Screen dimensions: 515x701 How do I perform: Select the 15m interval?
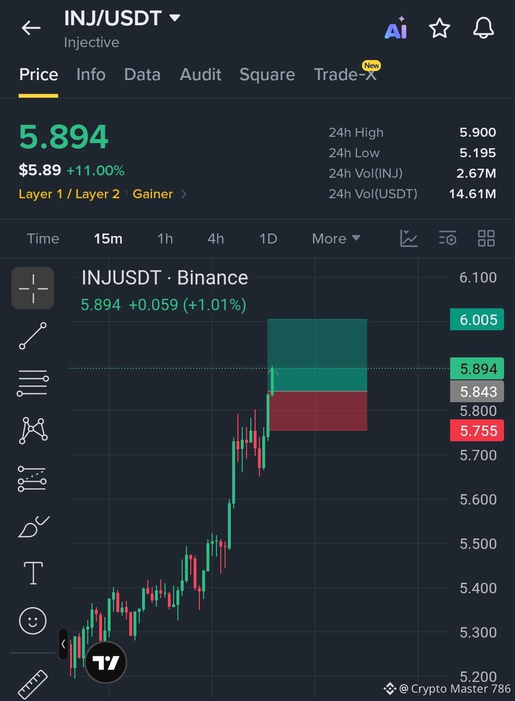tap(108, 238)
